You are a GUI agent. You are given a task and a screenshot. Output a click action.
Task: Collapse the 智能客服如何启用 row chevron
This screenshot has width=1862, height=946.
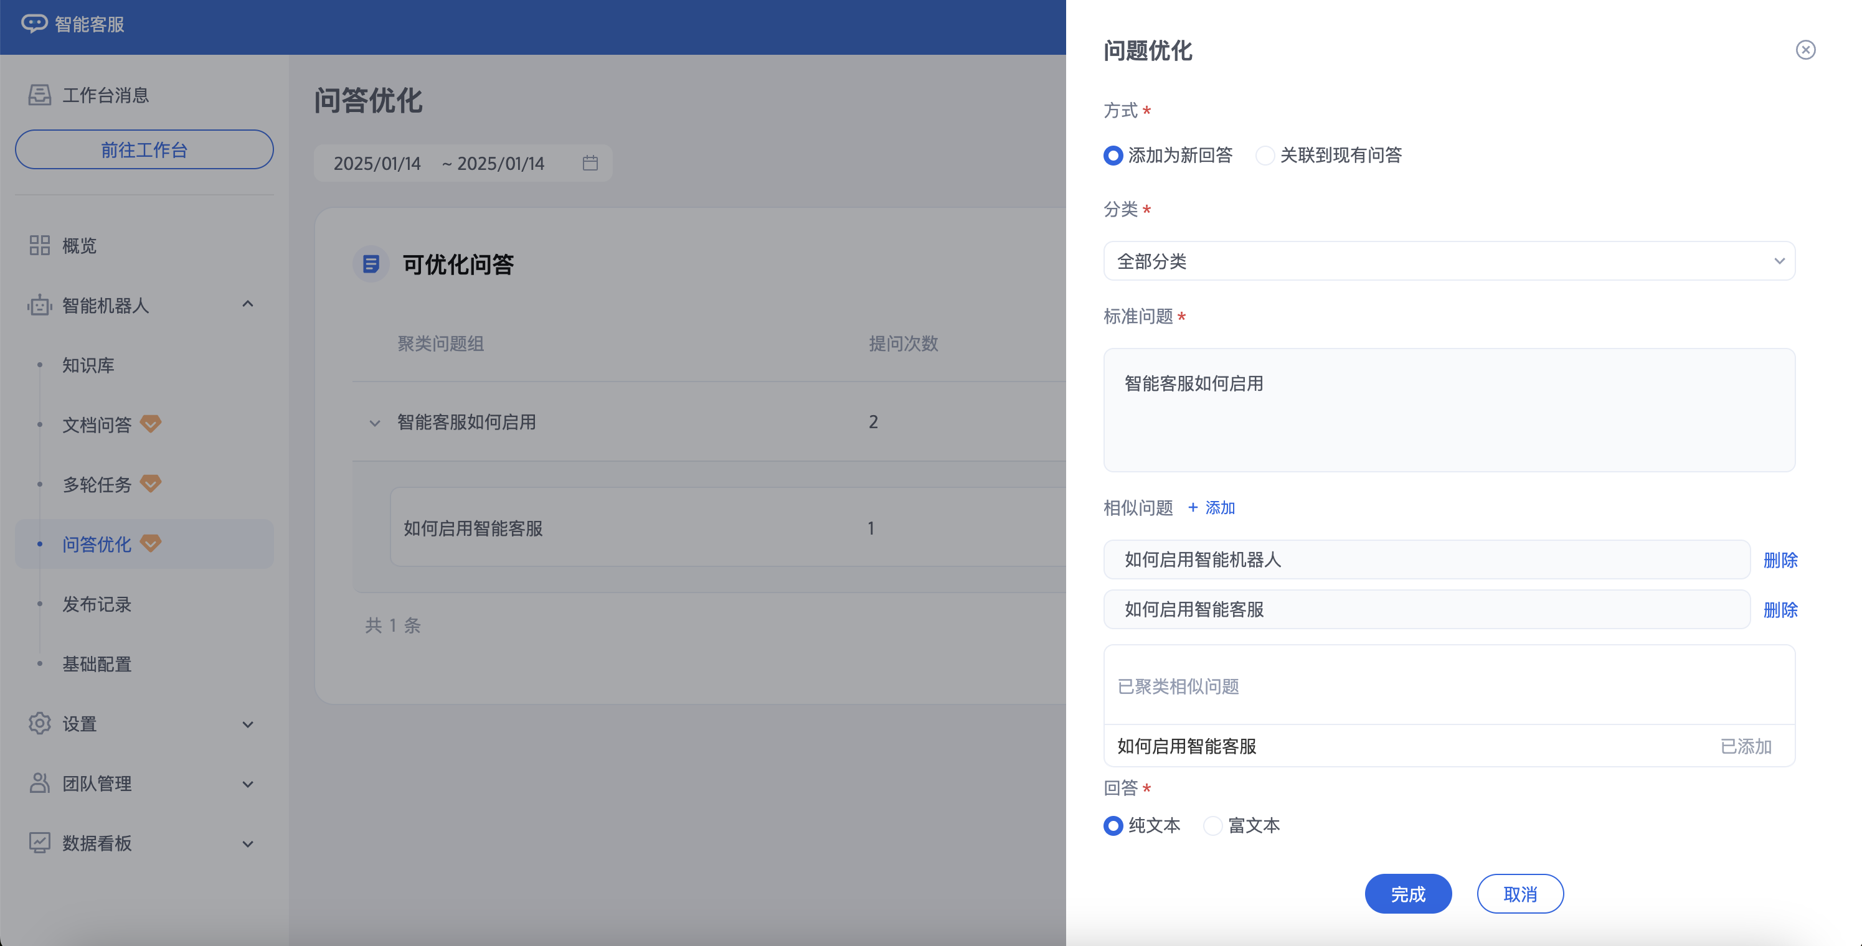click(374, 423)
